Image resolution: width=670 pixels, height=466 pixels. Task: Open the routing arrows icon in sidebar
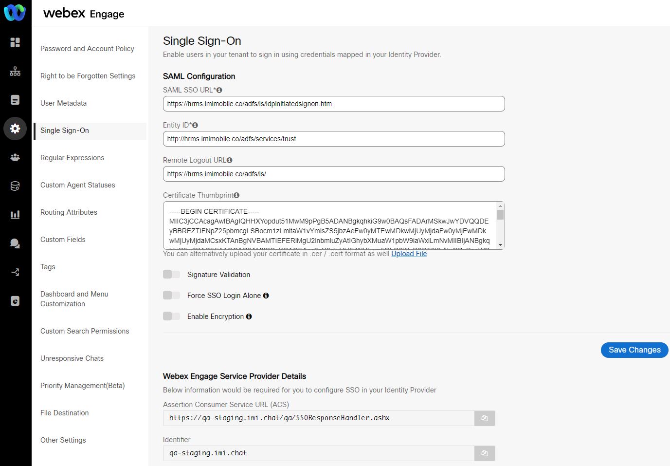pos(15,272)
